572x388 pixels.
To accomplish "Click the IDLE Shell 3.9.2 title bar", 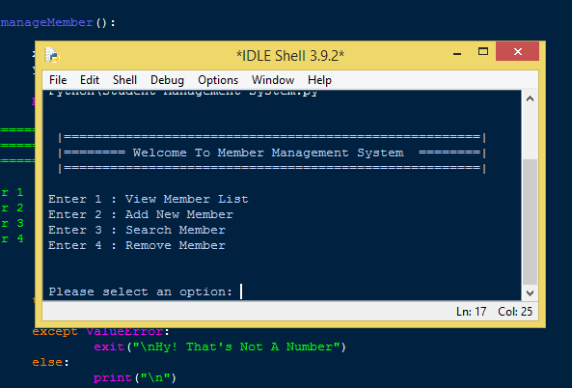I will point(290,56).
